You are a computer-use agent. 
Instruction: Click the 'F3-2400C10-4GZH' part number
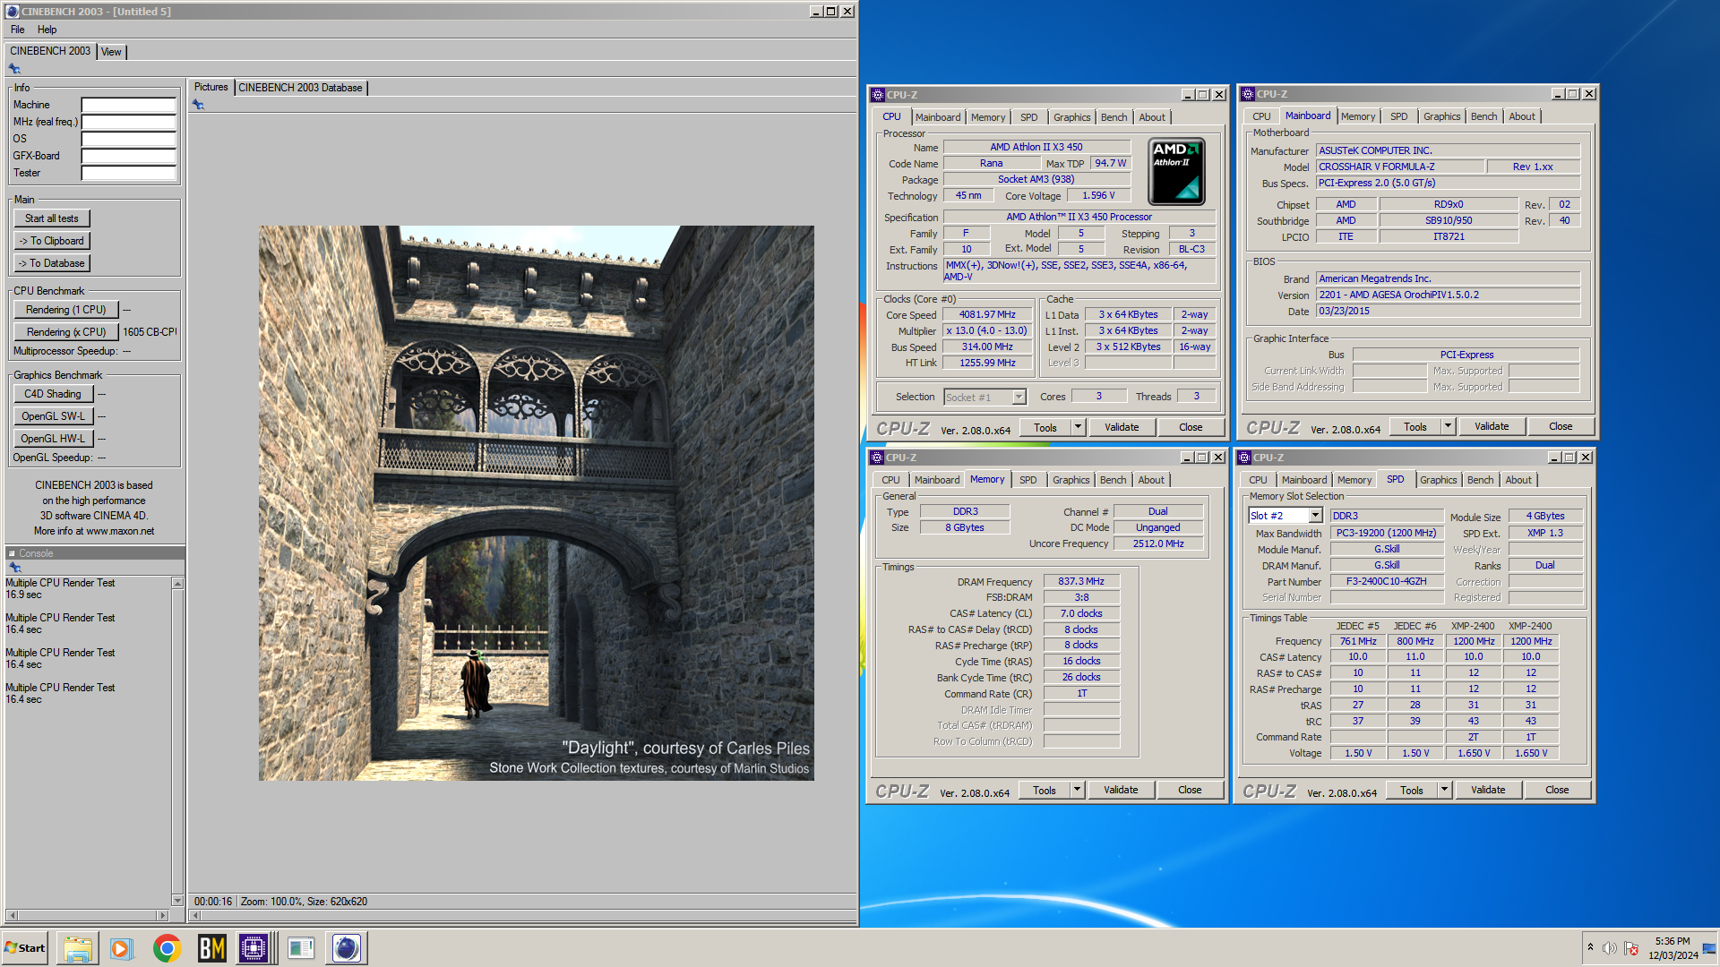click(1387, 581)
